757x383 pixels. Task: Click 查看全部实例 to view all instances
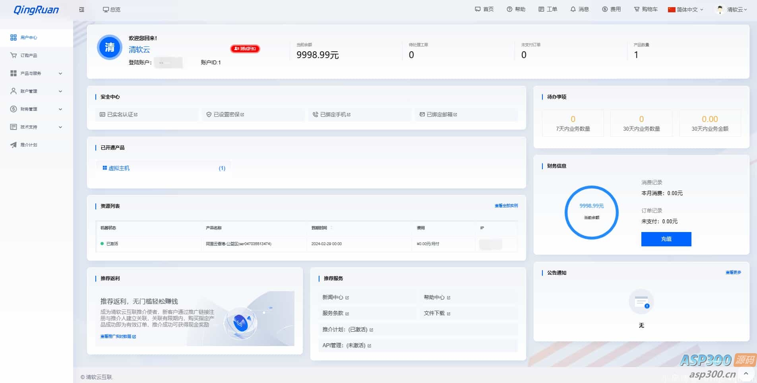pos(506,206)
